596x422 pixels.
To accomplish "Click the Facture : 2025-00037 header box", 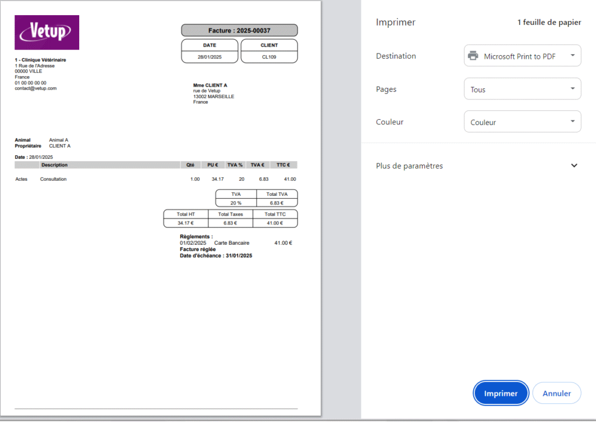I will 239,30.
